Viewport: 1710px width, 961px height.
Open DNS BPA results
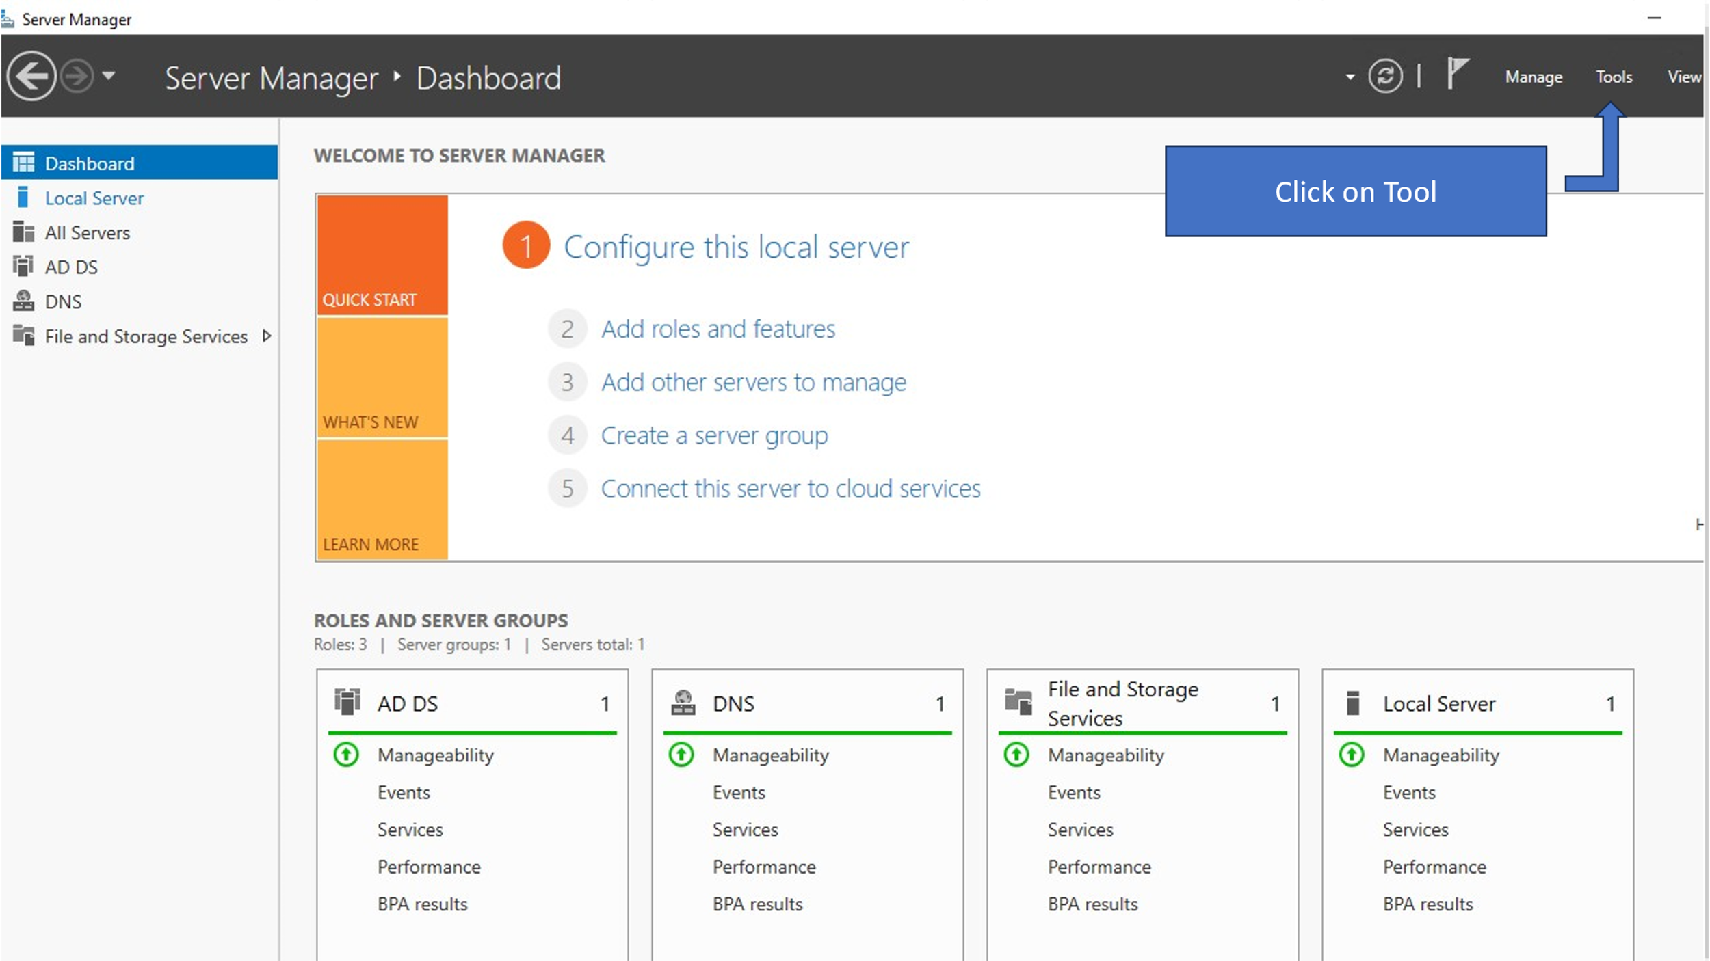pyautogui.click(x=758, y=904)
